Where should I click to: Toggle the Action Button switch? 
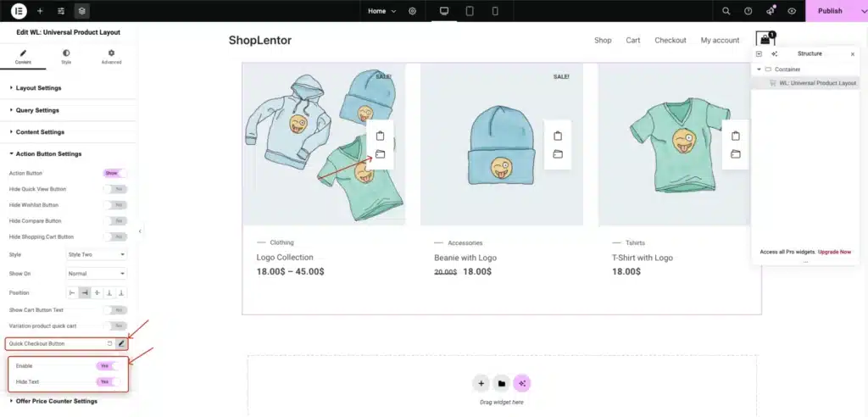pos(115,174)
